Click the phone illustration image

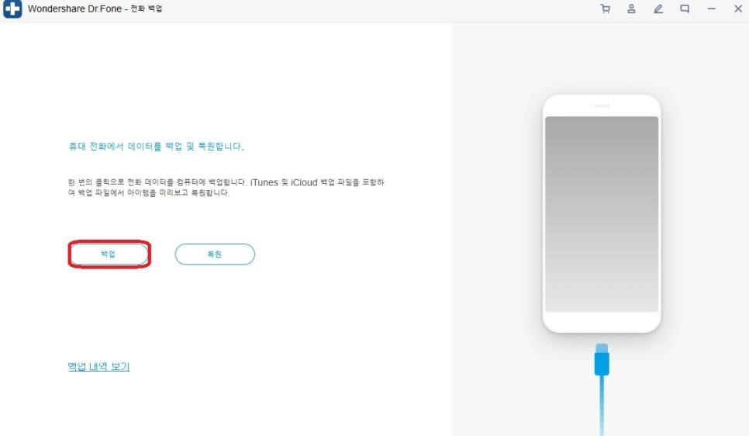[602, 213]
